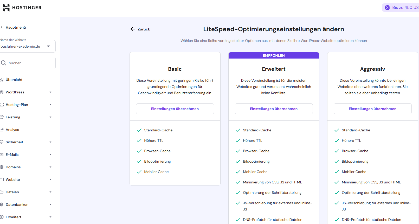This screenshot has width=419, height=224.
Task: Click the purple discount badge icon
Action: 387,8
